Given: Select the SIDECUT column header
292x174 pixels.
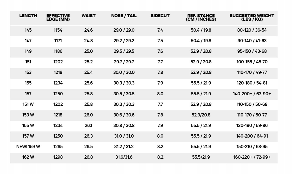Looking at the screenshot, I should coord(160,16).
